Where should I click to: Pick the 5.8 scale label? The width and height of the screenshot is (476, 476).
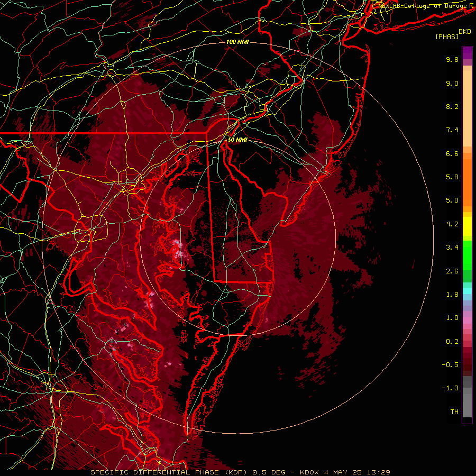pyautogui.click(x=452, y=177)
